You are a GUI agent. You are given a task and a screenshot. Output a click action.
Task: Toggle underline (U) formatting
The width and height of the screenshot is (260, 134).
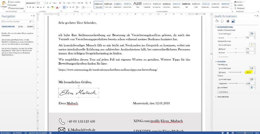click(33, 7)
